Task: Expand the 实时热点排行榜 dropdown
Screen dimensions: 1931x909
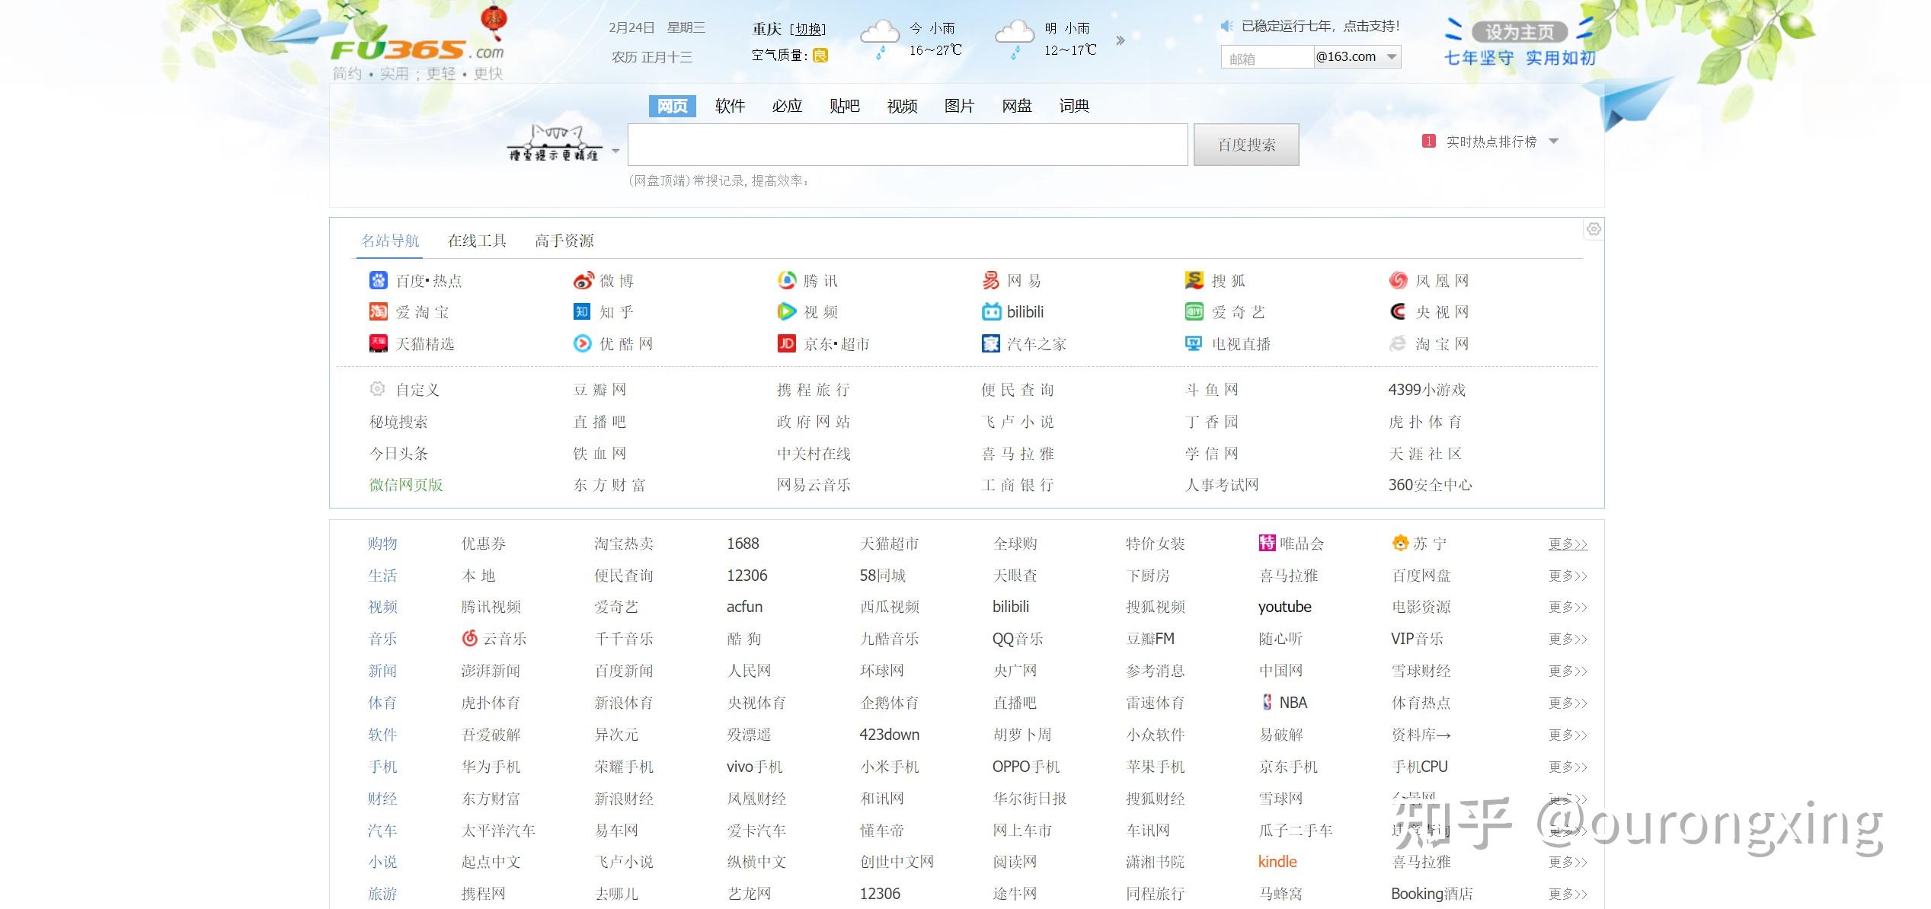Action: (1554, 141)
